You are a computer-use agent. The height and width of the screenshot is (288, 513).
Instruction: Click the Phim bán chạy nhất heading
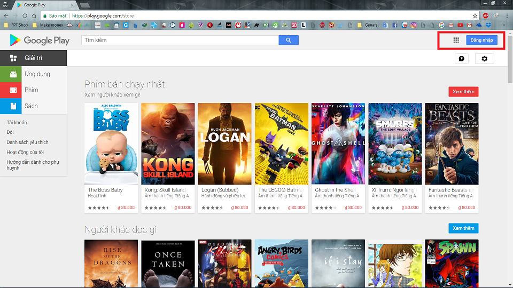coord(125,84)
